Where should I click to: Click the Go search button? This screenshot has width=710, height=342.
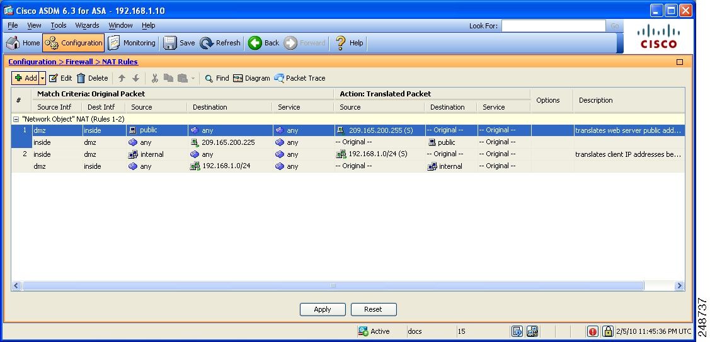pyautogui.click(x=615, y=26)
